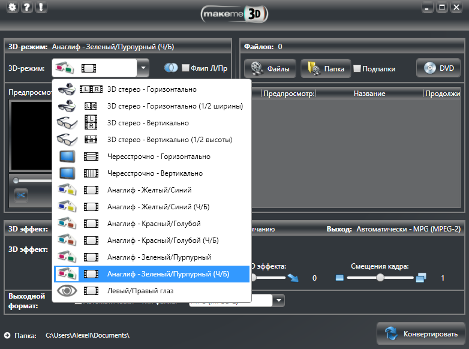469x349 pixels.
Task: Click the preview position slider handle
Action: point(16,180)
